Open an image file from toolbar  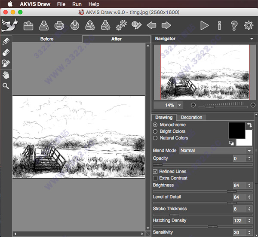[x=28, y=25]
